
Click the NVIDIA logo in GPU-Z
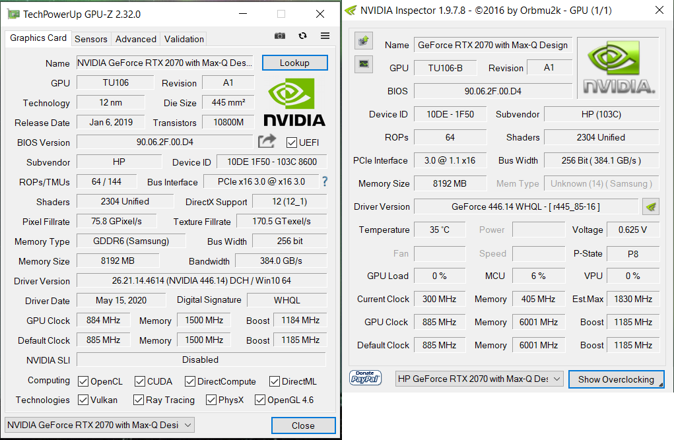point(294,102)
